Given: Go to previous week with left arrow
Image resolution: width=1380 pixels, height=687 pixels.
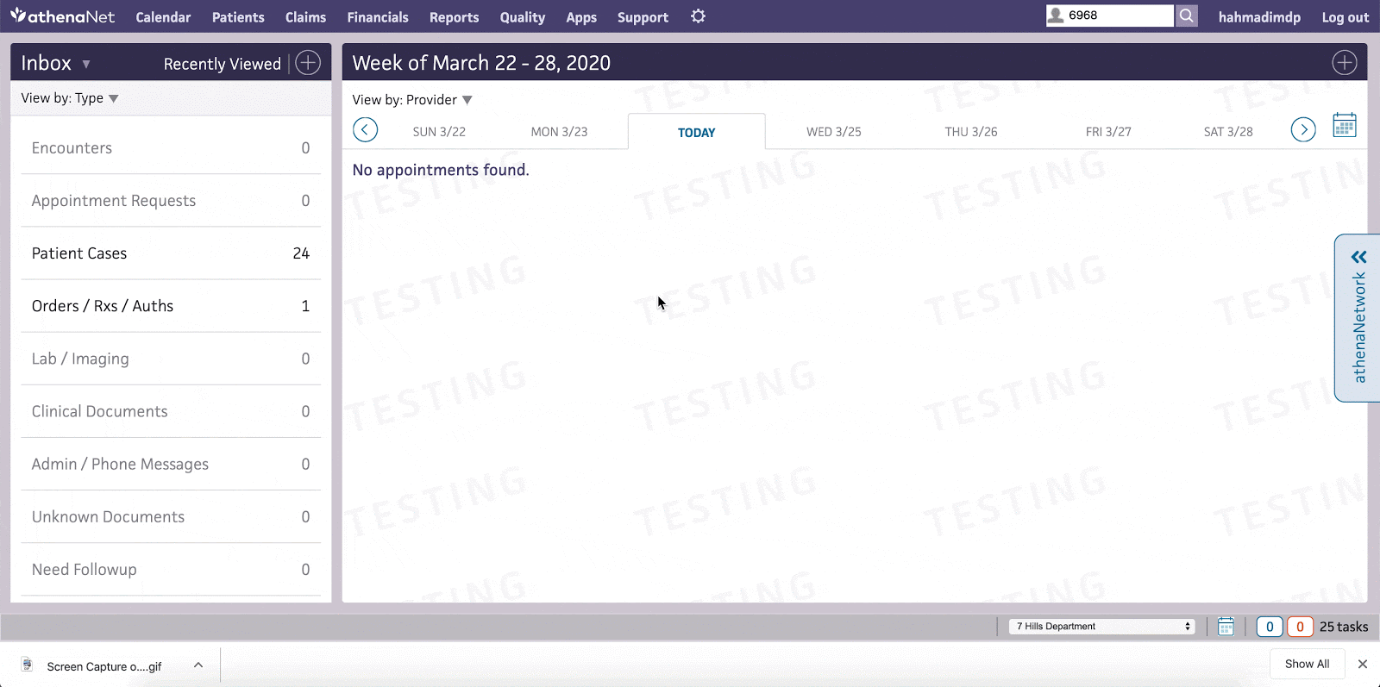Looking at the screenshot, I should [365, 130].
